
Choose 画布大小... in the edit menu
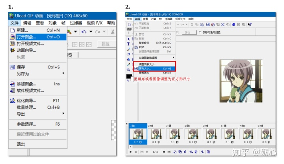155,69
